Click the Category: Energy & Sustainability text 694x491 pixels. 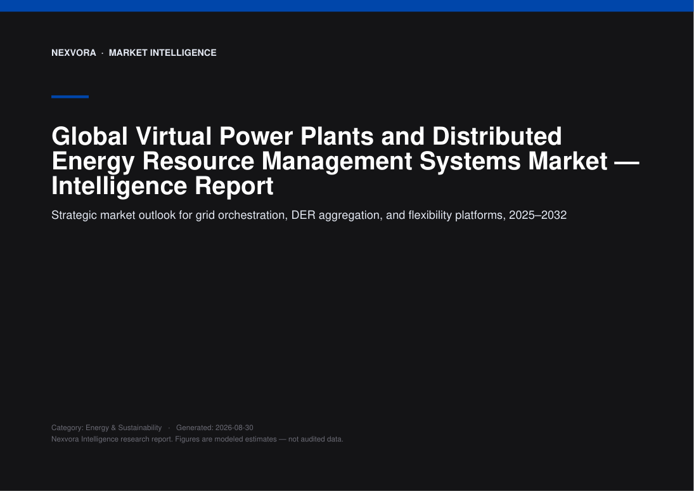click(x=106, y=428)
